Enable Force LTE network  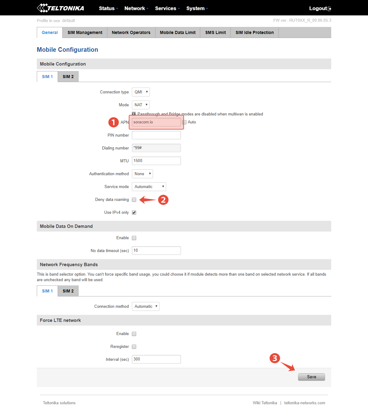coord(134,334)
